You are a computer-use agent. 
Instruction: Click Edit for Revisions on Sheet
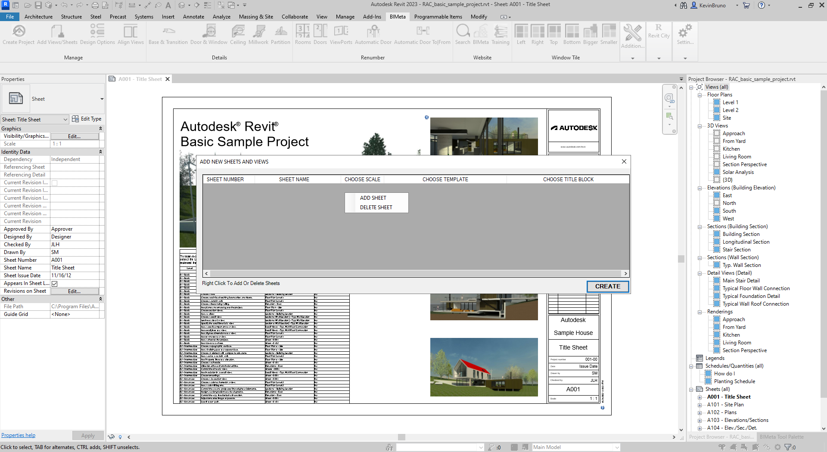[x=75, y=291]
